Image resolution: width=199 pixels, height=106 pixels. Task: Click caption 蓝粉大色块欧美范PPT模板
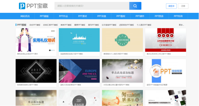tap(71, 85)
